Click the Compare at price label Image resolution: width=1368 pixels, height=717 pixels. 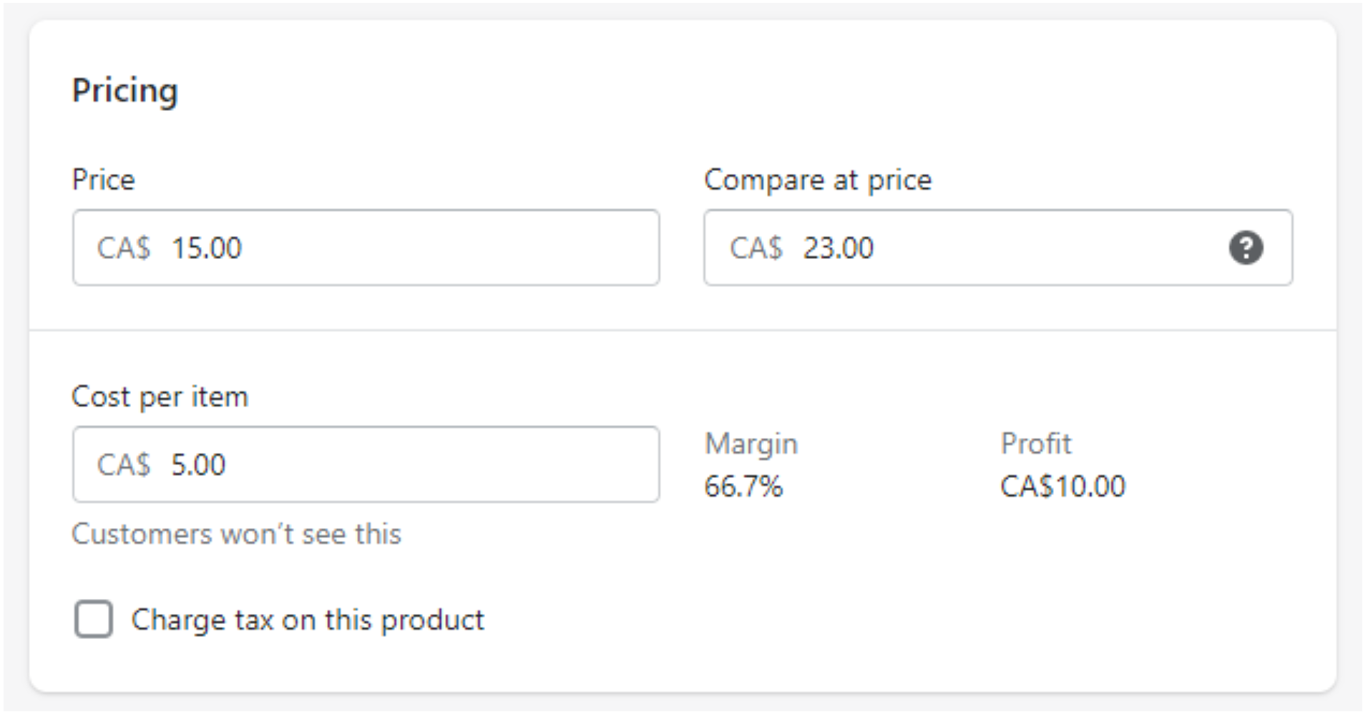pos(818,180)
